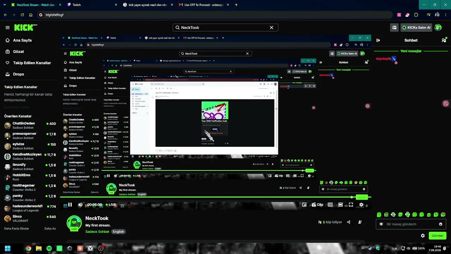Image resolution: width=451 pixels, height=254 pixels.
Task: Select eylulze recommended channel
Action: point(30,146)
